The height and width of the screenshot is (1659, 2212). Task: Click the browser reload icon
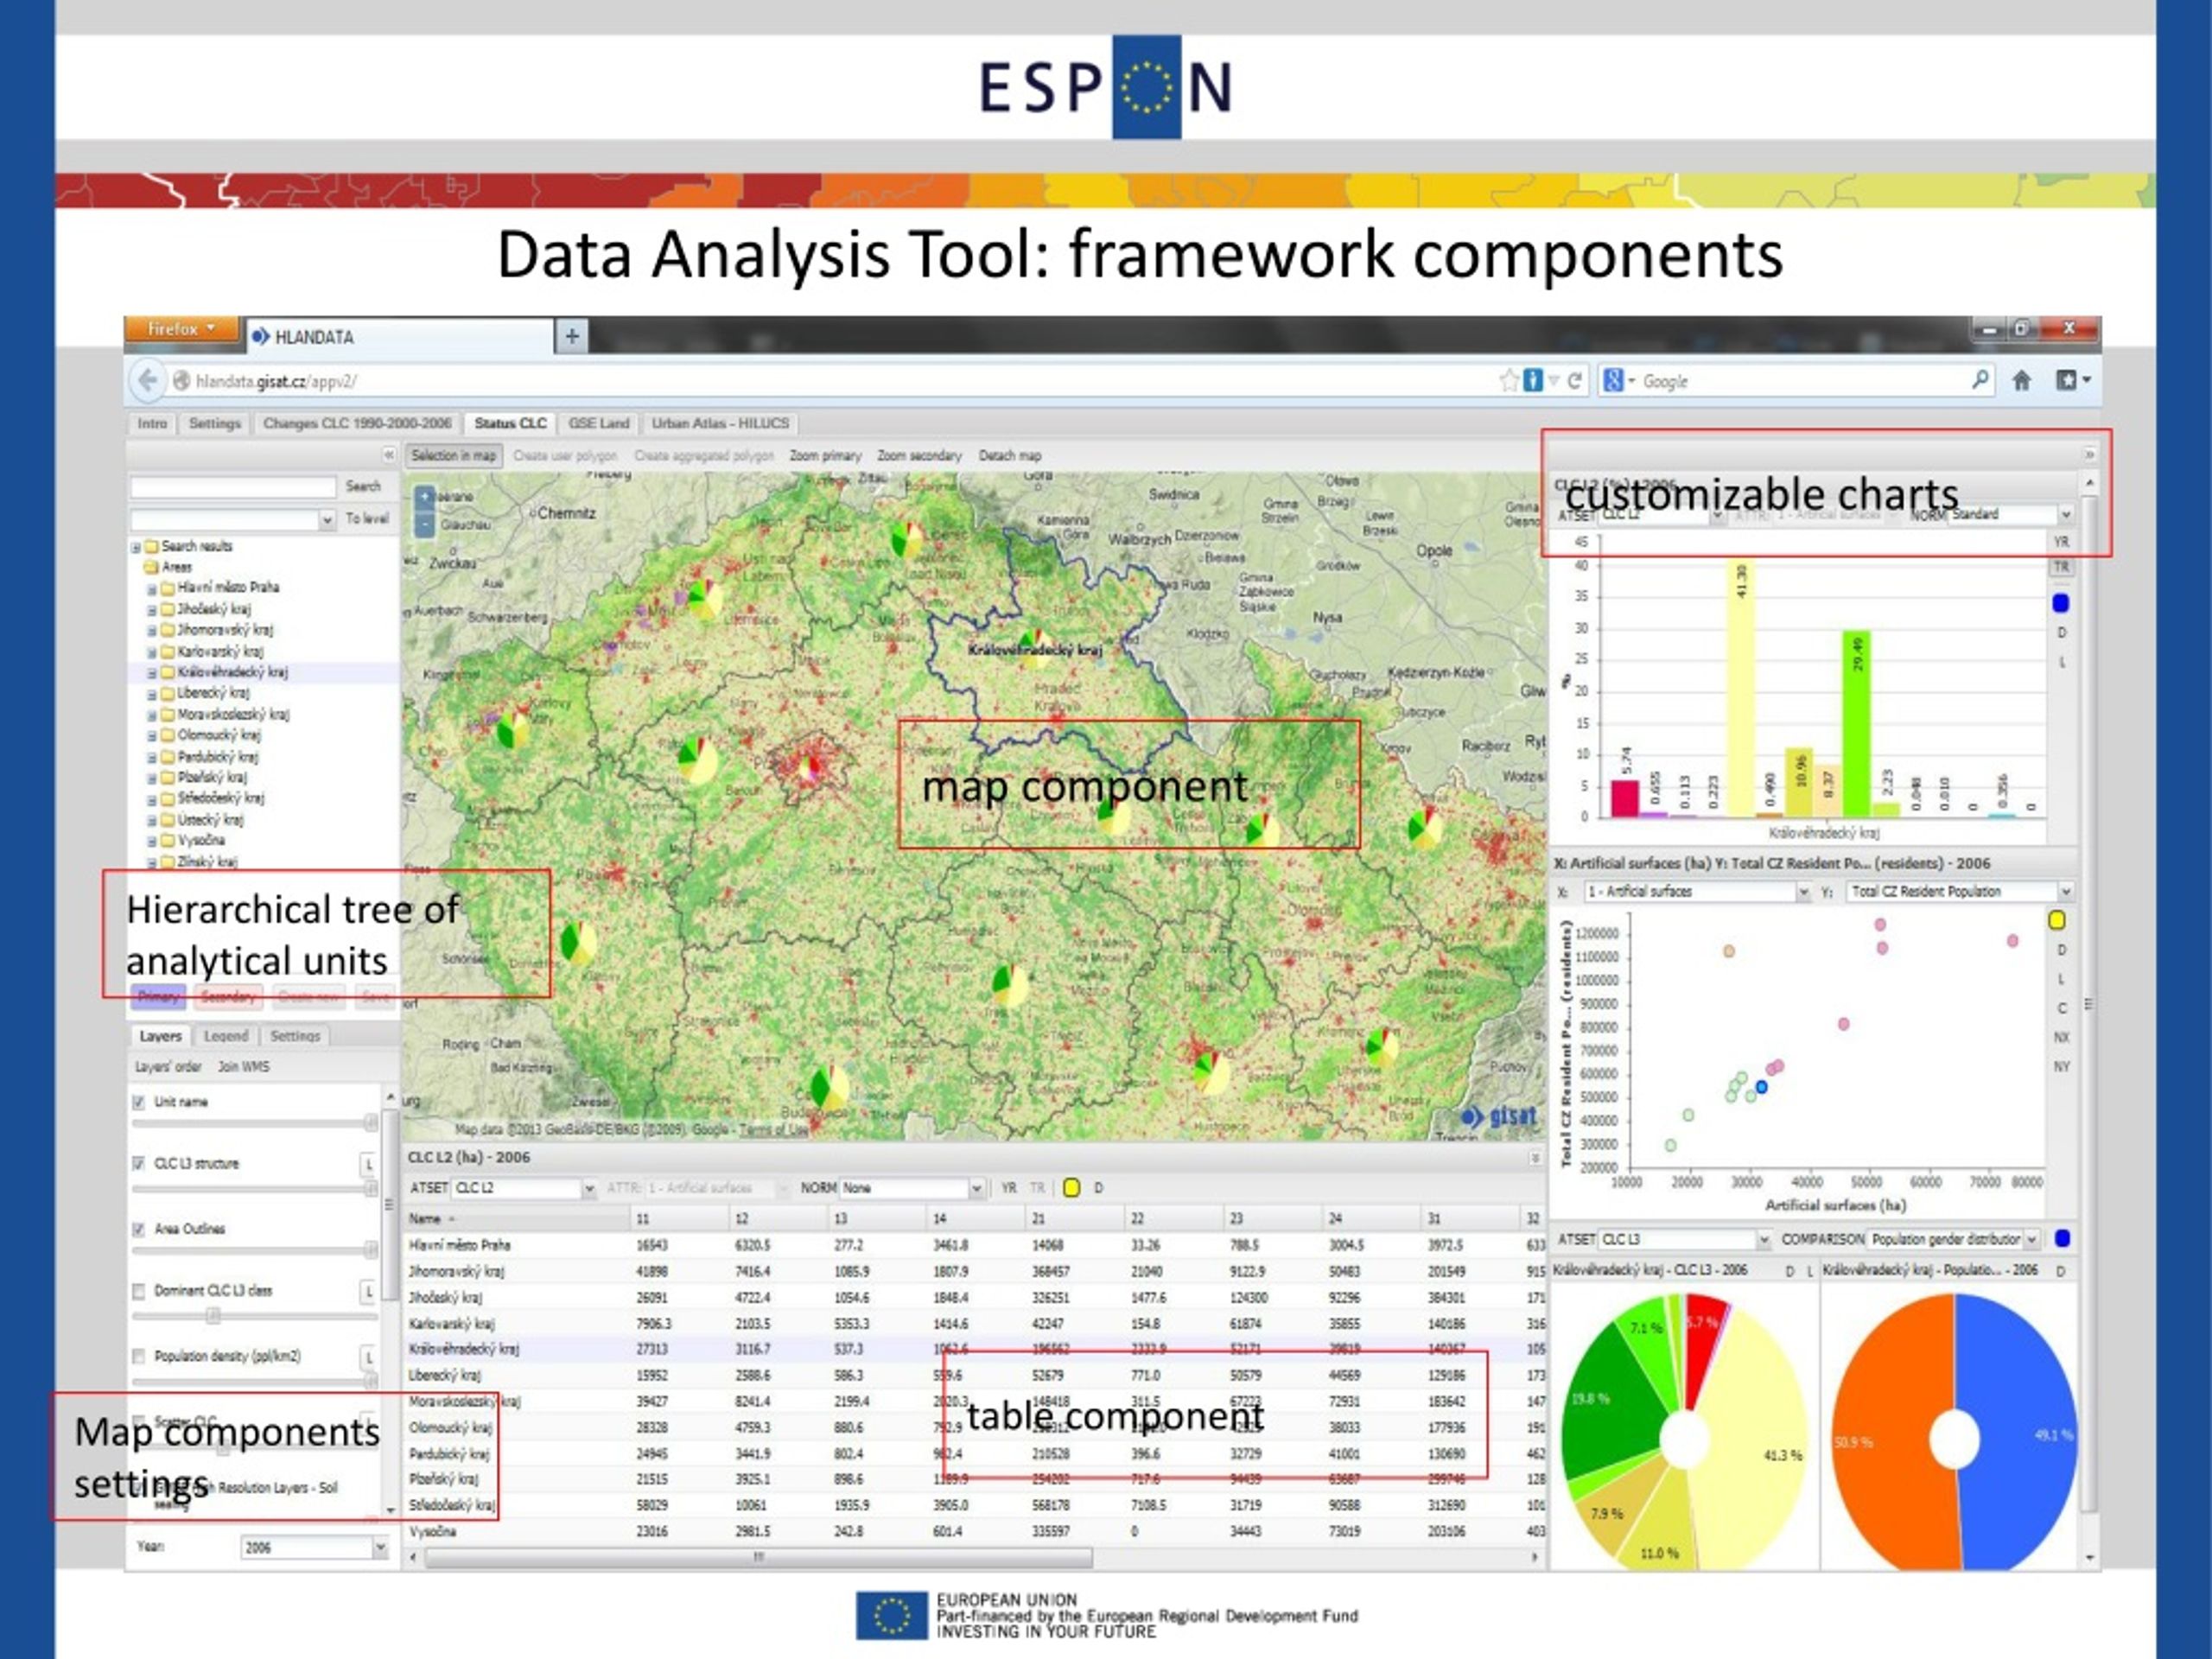pyautogui.click(x=1574, y=381)
